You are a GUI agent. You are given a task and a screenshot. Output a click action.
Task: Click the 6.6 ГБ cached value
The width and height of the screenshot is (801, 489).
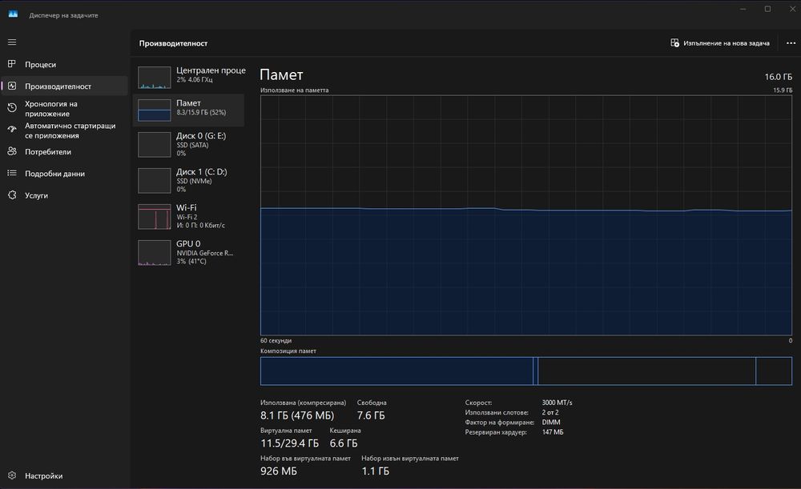pyautogui.click(x=344, y=443)
